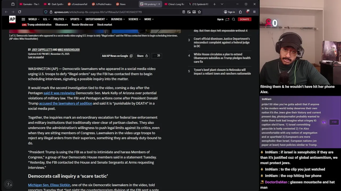Click the Firefox Sign in button
This screenshot has width=341, height=191.
click(229, 12)
